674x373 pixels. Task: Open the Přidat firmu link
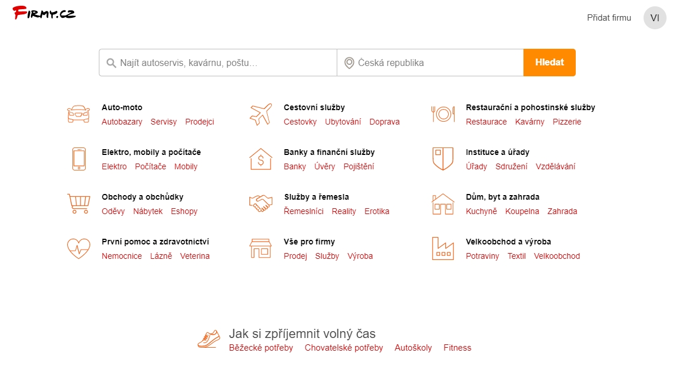[x=609, y=18]
